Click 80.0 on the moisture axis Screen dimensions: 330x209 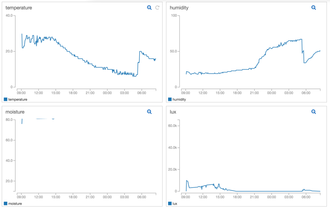[9, 120]
